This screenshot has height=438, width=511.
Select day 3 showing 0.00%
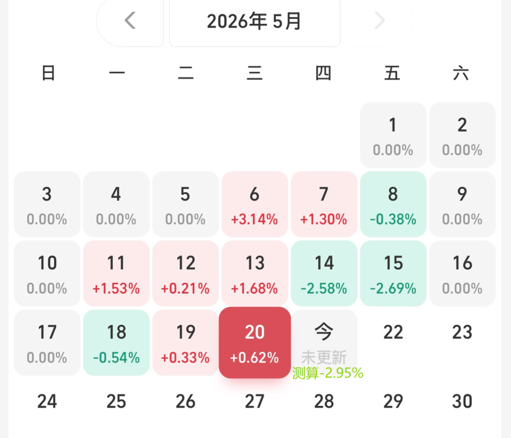[47, 204]
